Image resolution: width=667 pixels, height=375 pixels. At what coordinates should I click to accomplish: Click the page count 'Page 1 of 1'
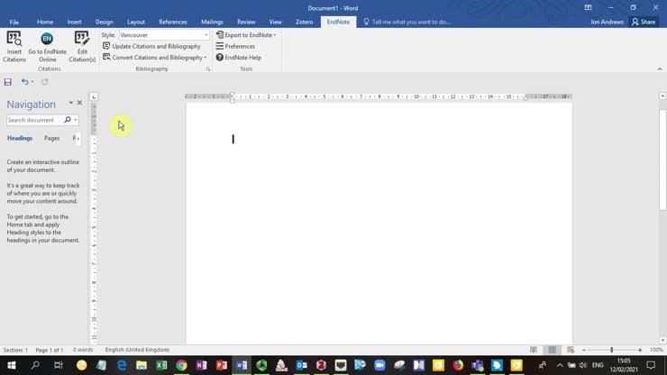click(x=50, y=350)
